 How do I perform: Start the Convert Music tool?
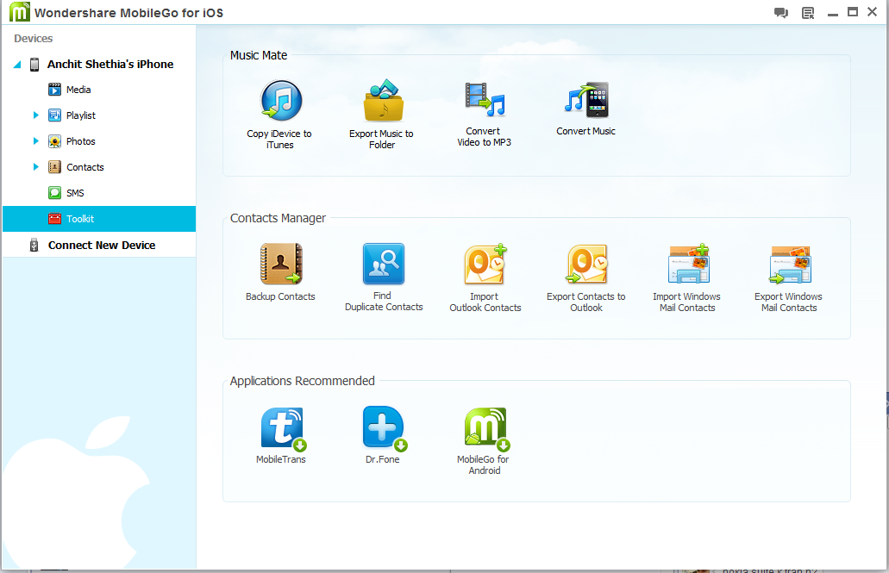(x=585, y=109)
